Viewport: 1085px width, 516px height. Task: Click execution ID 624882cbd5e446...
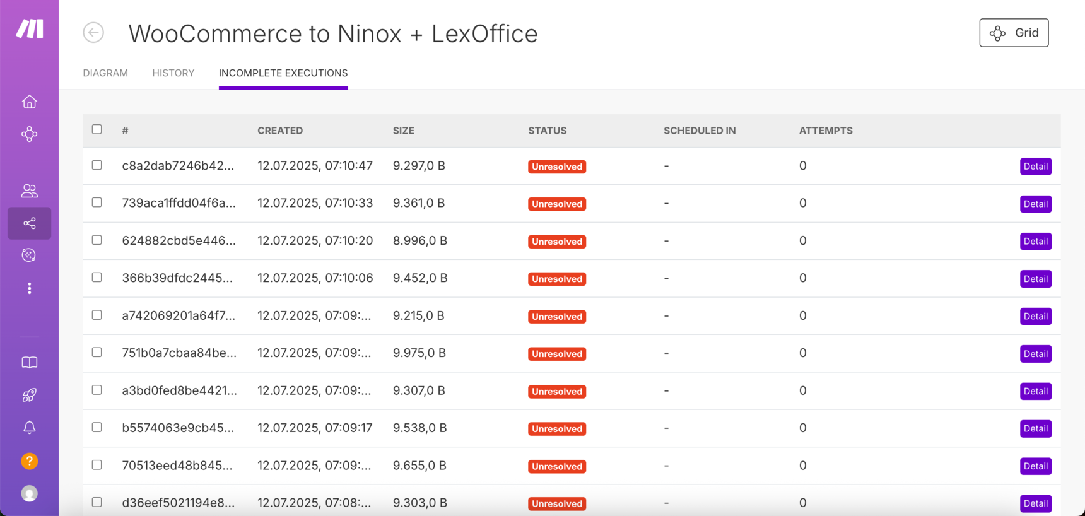tap(179, 241)
